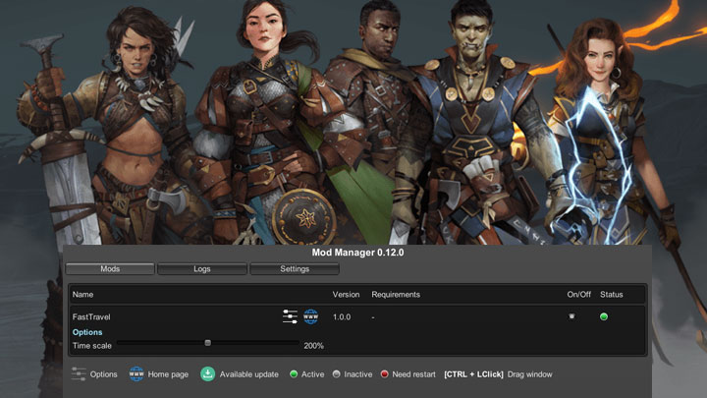This screenshot has width=707, height=398.
Task: Adjust the Time scale slider handle
Action: coord(208,343)
